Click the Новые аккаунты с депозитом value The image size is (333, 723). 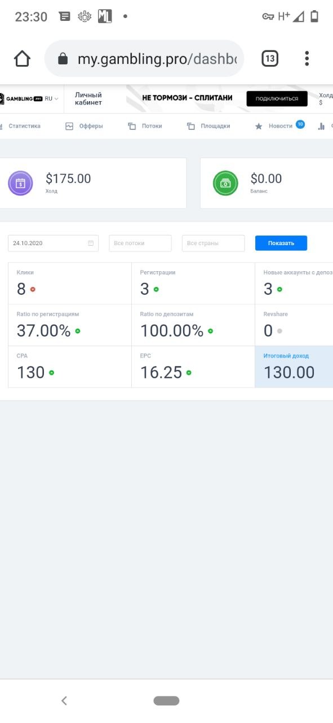268,289
